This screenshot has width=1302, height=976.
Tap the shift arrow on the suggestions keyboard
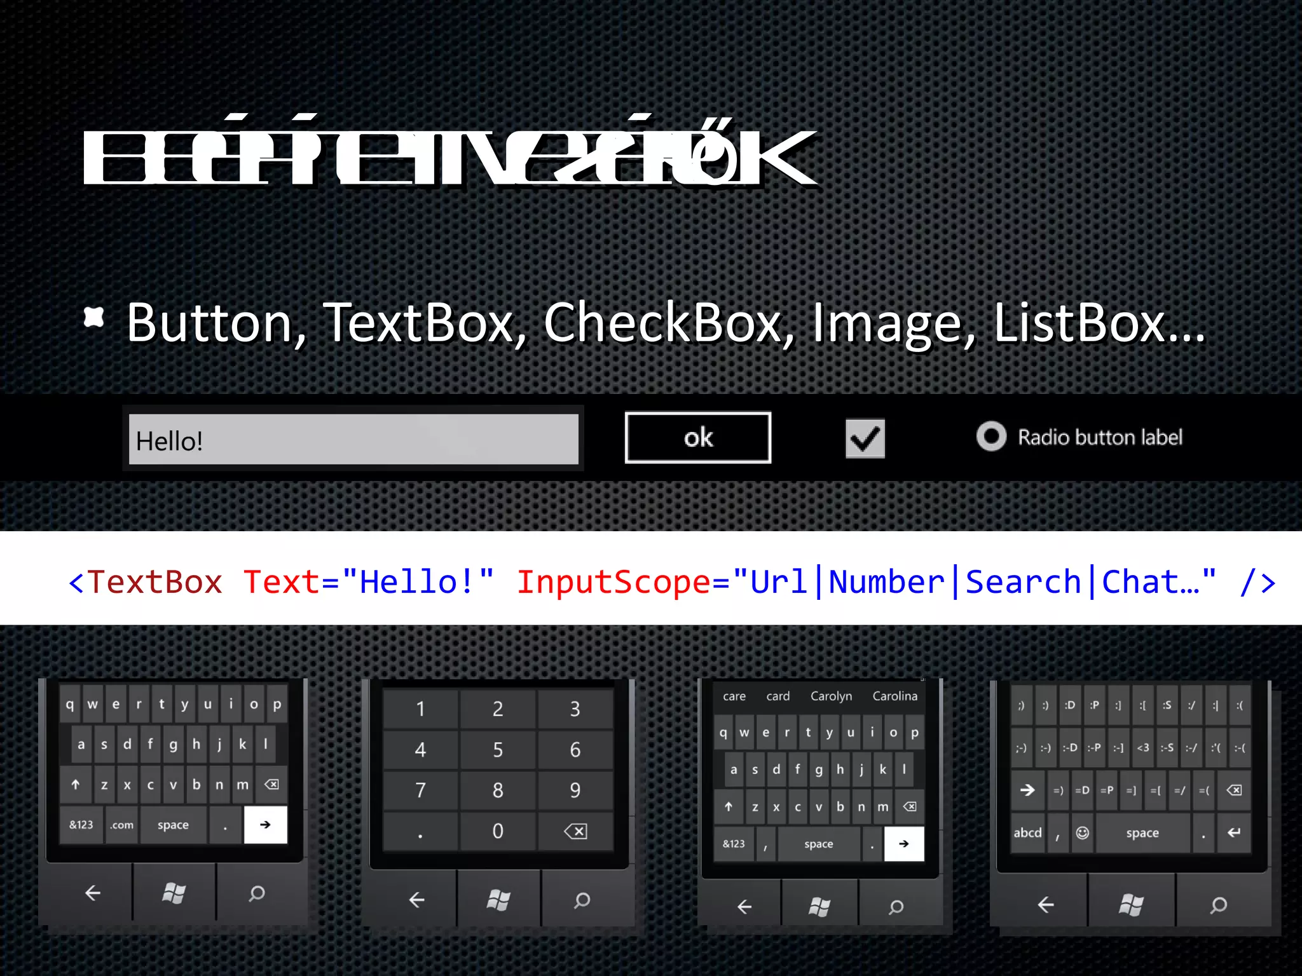click(729, 807)
